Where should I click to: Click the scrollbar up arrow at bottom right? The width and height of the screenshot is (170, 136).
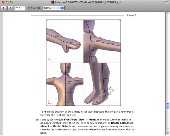coord(168,131)
